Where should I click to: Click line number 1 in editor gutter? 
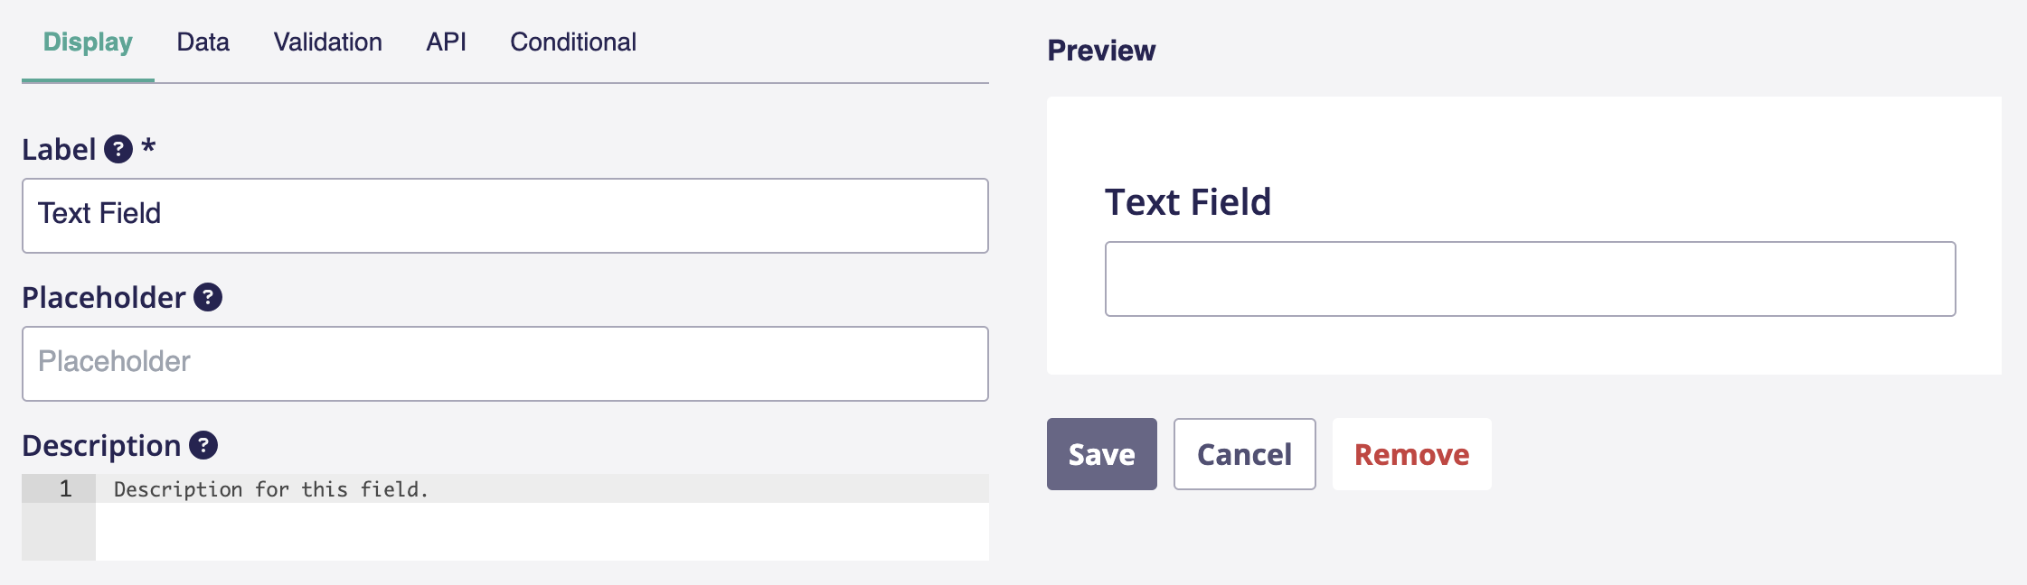pos(65,489)
